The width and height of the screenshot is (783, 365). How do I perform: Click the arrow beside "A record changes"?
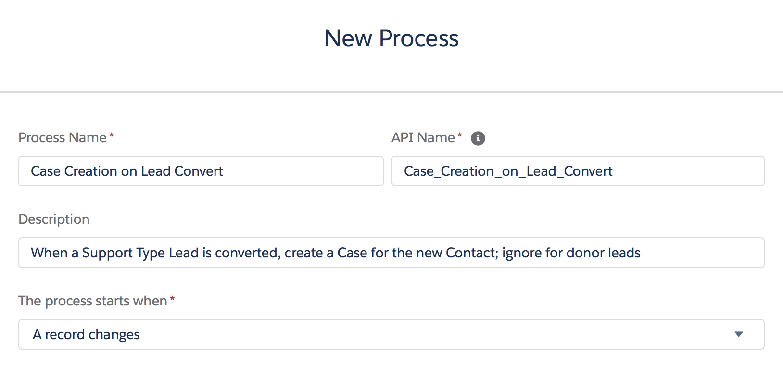point(739,334)
